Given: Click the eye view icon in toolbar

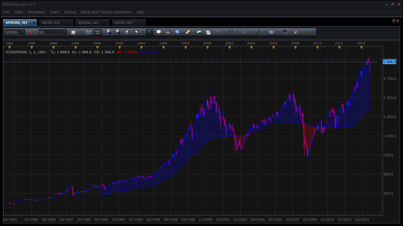Looking at the screenshot, I should (168, 32).
